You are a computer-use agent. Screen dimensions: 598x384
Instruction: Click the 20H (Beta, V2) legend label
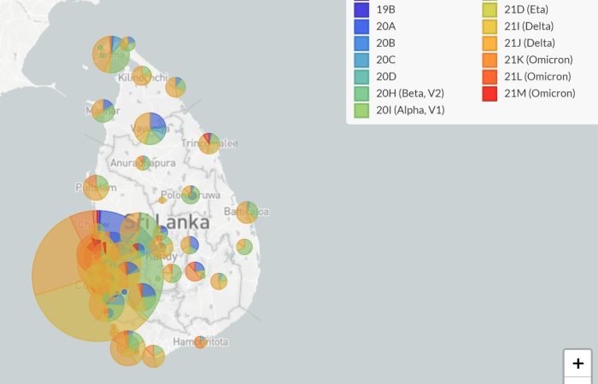(x=410, y=93)
